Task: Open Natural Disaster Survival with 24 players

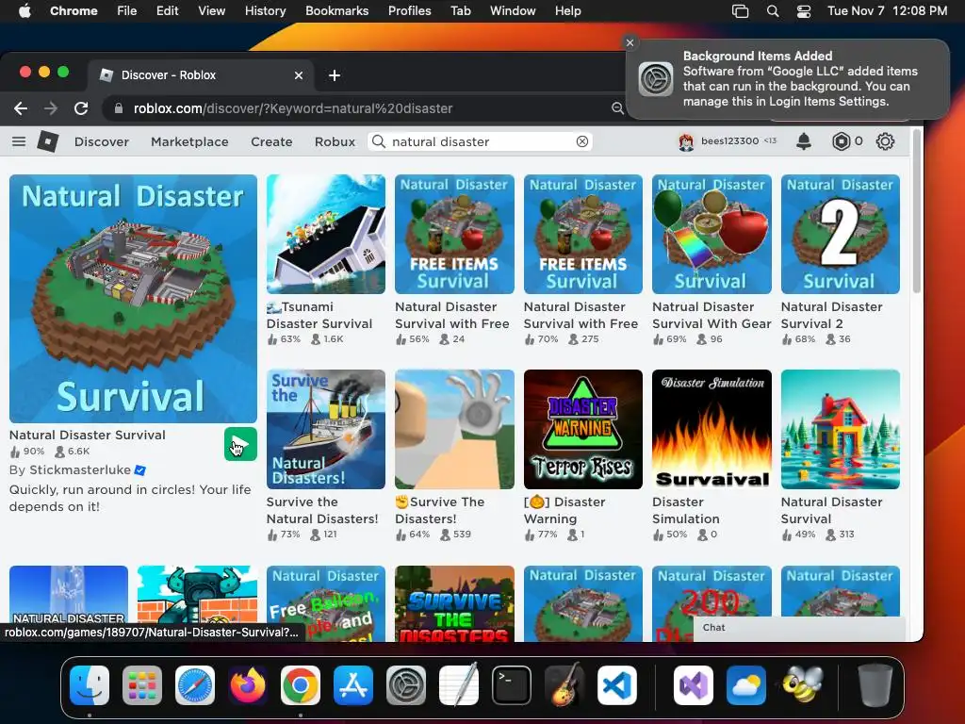Action: (454, 234)
